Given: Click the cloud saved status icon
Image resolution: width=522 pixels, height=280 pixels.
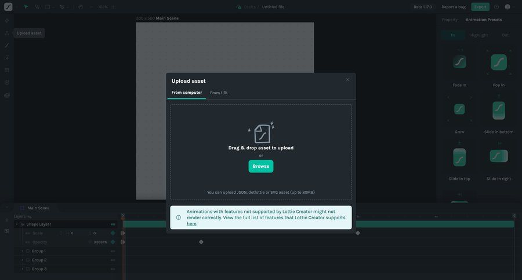Looking at the screenshot, I should pos(238,7).
